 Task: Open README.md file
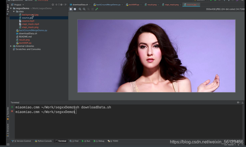25,36
